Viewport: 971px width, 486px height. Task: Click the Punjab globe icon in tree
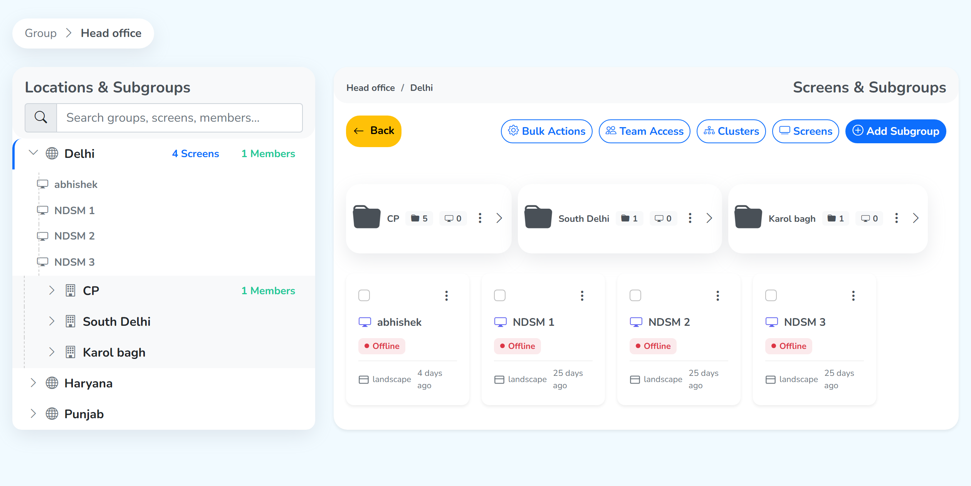tap(52, 414)
